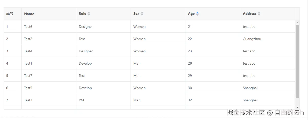Image resolution: width=308 pixels, height=120 pixels.
Task: Click the Test5 row's Shanghai address
Action: (x=250, y=88)
